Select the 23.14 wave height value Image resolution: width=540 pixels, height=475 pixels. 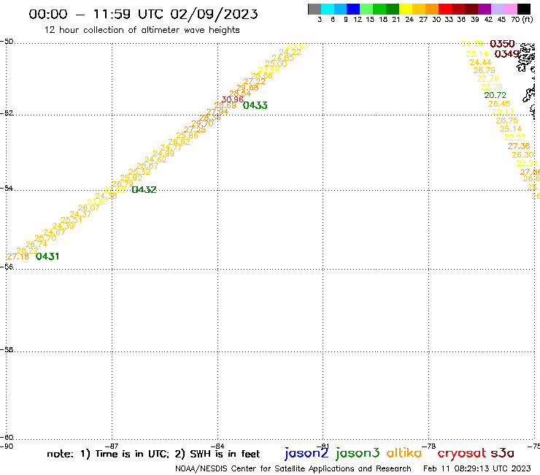coord(477,54)
